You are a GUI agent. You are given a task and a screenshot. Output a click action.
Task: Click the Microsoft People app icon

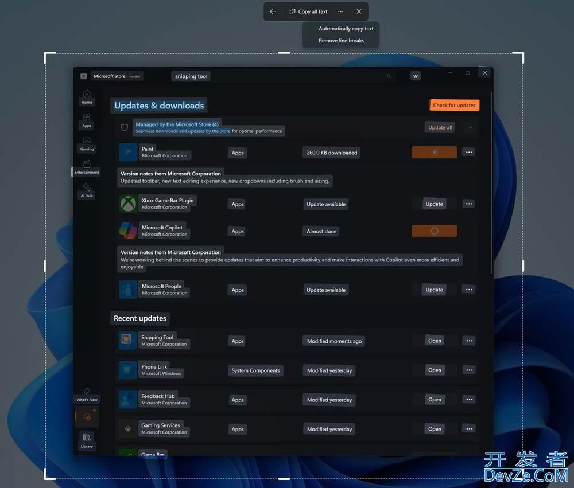click(x=128, y=290)
